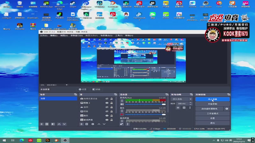The image size is (255, 143).
Task: Enable 工作室模式 studio mode button
Action: 212,113
